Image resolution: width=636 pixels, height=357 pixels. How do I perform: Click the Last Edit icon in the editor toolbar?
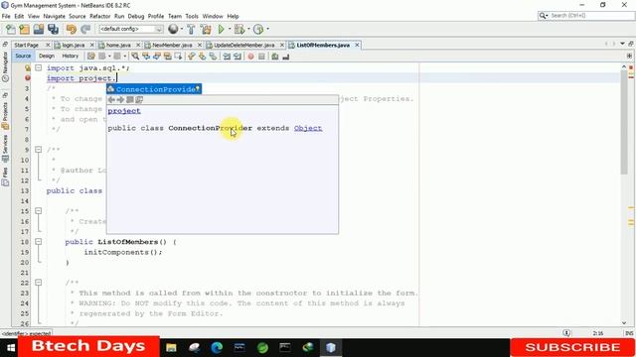[x=91, y=57]
